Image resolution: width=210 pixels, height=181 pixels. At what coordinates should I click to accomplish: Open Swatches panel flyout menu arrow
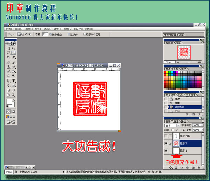coord(203,69)
